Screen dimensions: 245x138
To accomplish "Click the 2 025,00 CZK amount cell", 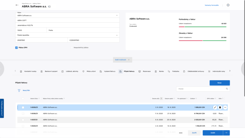I will pos(200,120).
